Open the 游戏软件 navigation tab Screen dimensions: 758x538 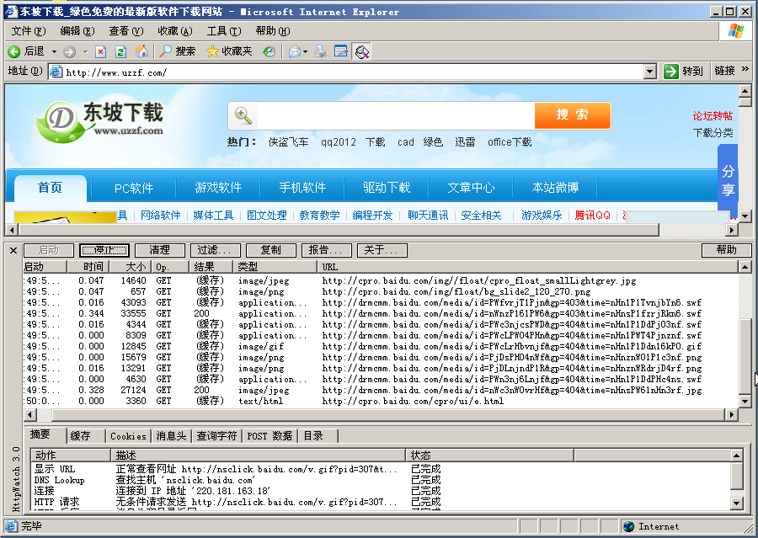[x=218, y=188]
